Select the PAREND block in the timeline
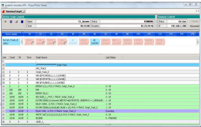 click(149, 42)
